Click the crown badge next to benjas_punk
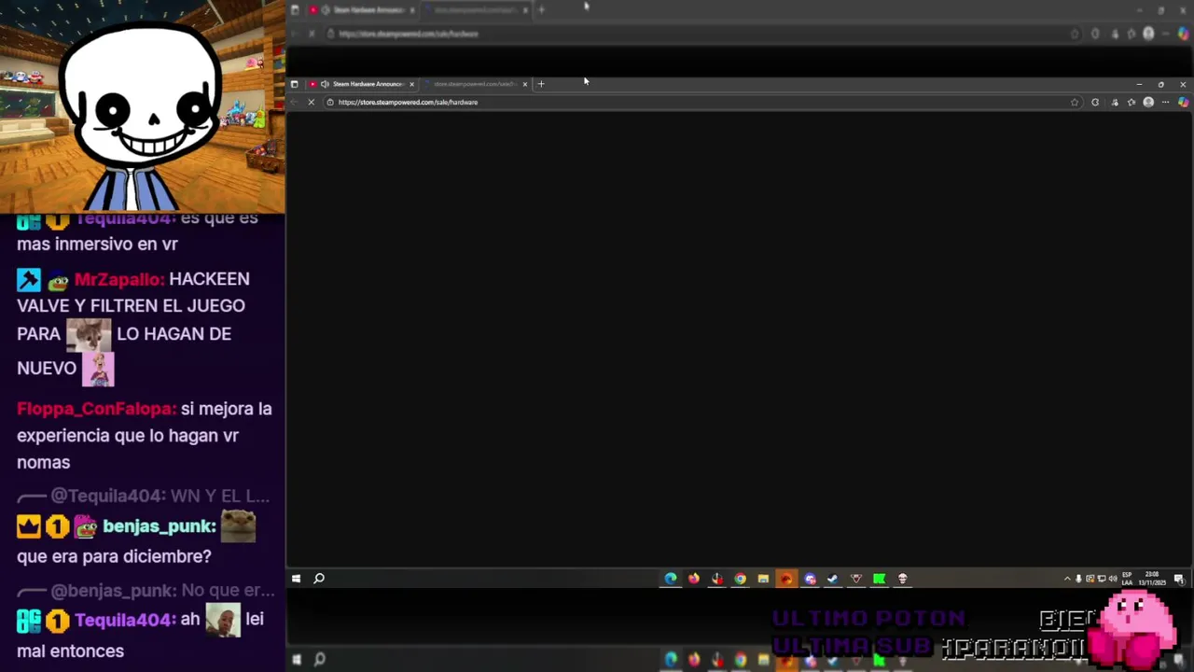This screenshot has width=1194, height=672. tap(29, 526)
